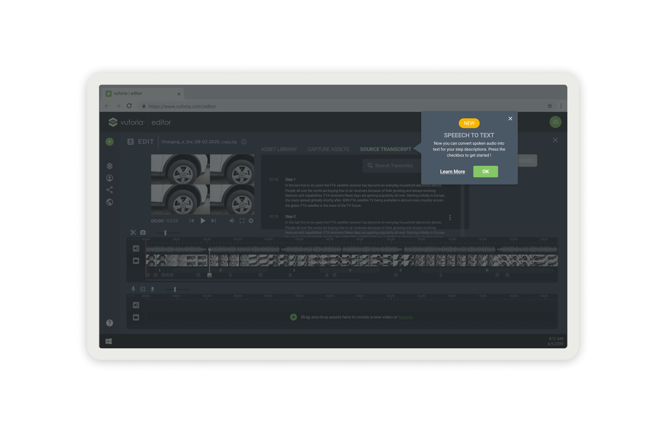
Task: Click the microphone record icon
Action: click(x=133, y=289)
